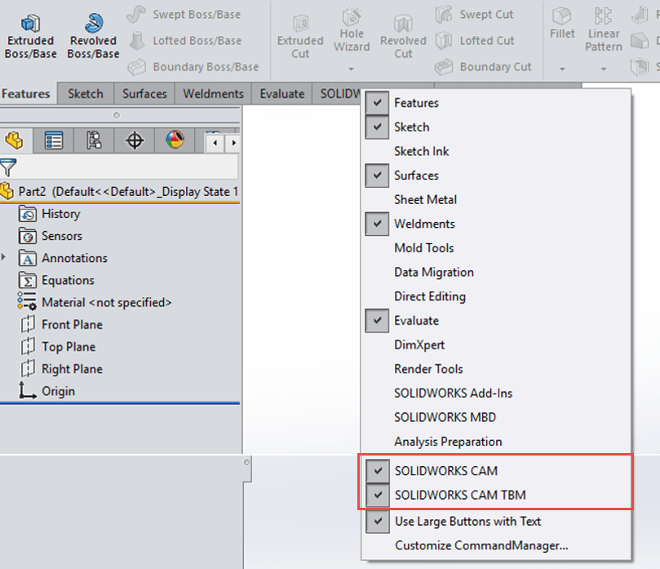The image size is (660, 569).
Task: Switch to the Weldments tab
Action: [214, 94]
